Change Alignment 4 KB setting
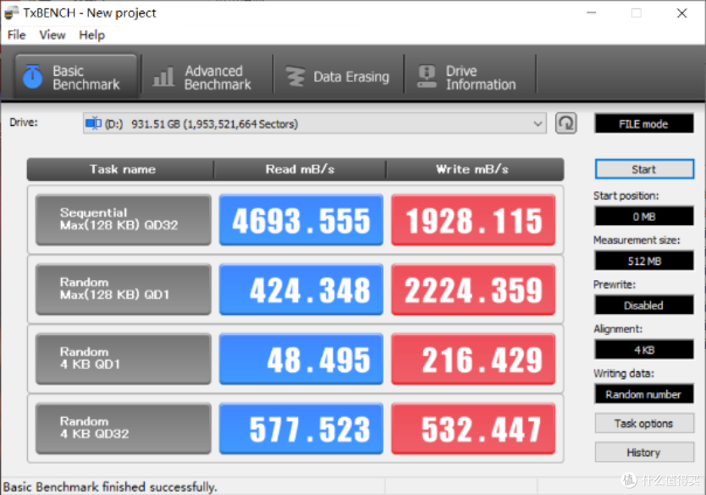This screenshot has width=706, height=495. 644,349
